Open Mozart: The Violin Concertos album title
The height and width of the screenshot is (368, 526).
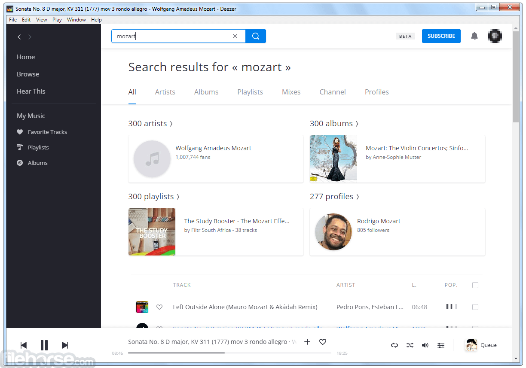(x=417, y=148)
